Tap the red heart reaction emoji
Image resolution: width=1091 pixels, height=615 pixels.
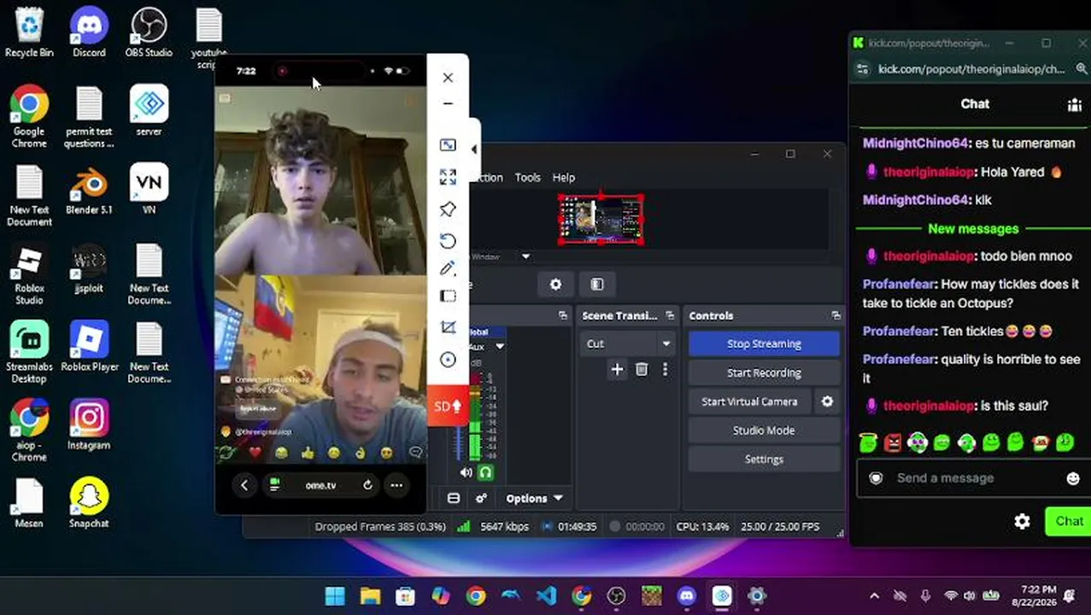255,453
